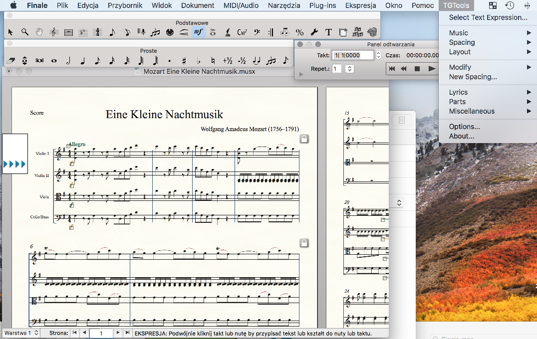The width and height of the screenshot is (537, 339).
Task: Open the Apple menu
Action: 13,5
